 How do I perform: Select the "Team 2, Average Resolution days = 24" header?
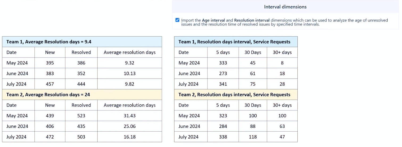point(48,94)
